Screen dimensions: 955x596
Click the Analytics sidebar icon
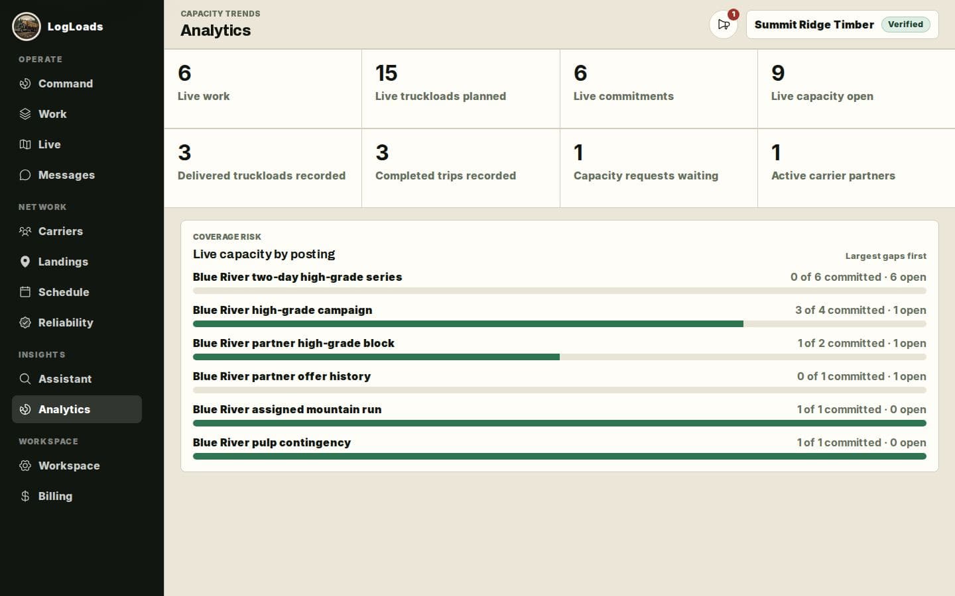(25, 409)
